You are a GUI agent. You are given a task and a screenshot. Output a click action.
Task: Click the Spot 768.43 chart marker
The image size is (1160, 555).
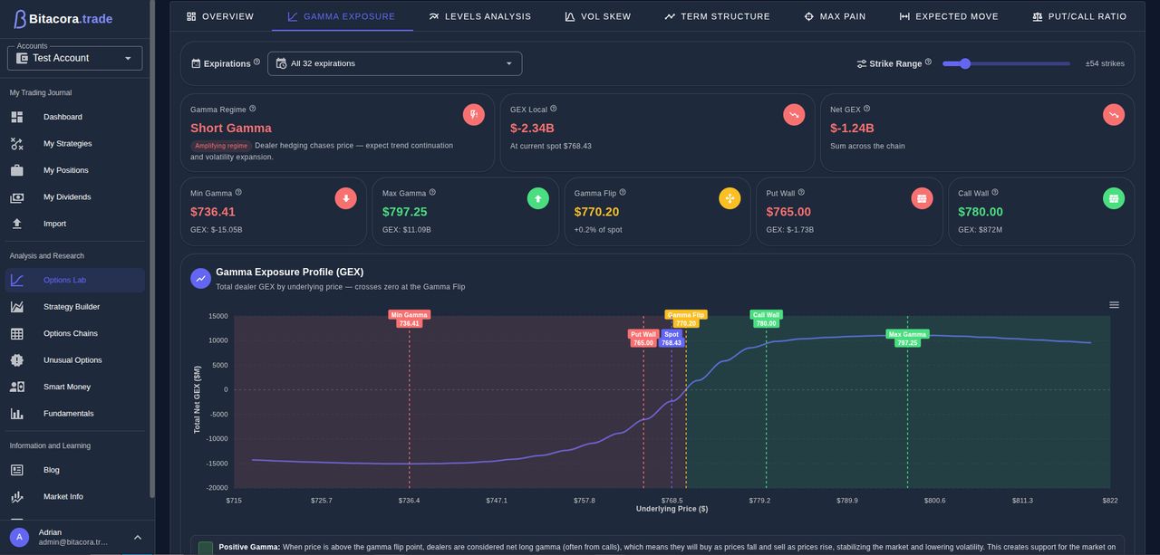click(672, 339)
